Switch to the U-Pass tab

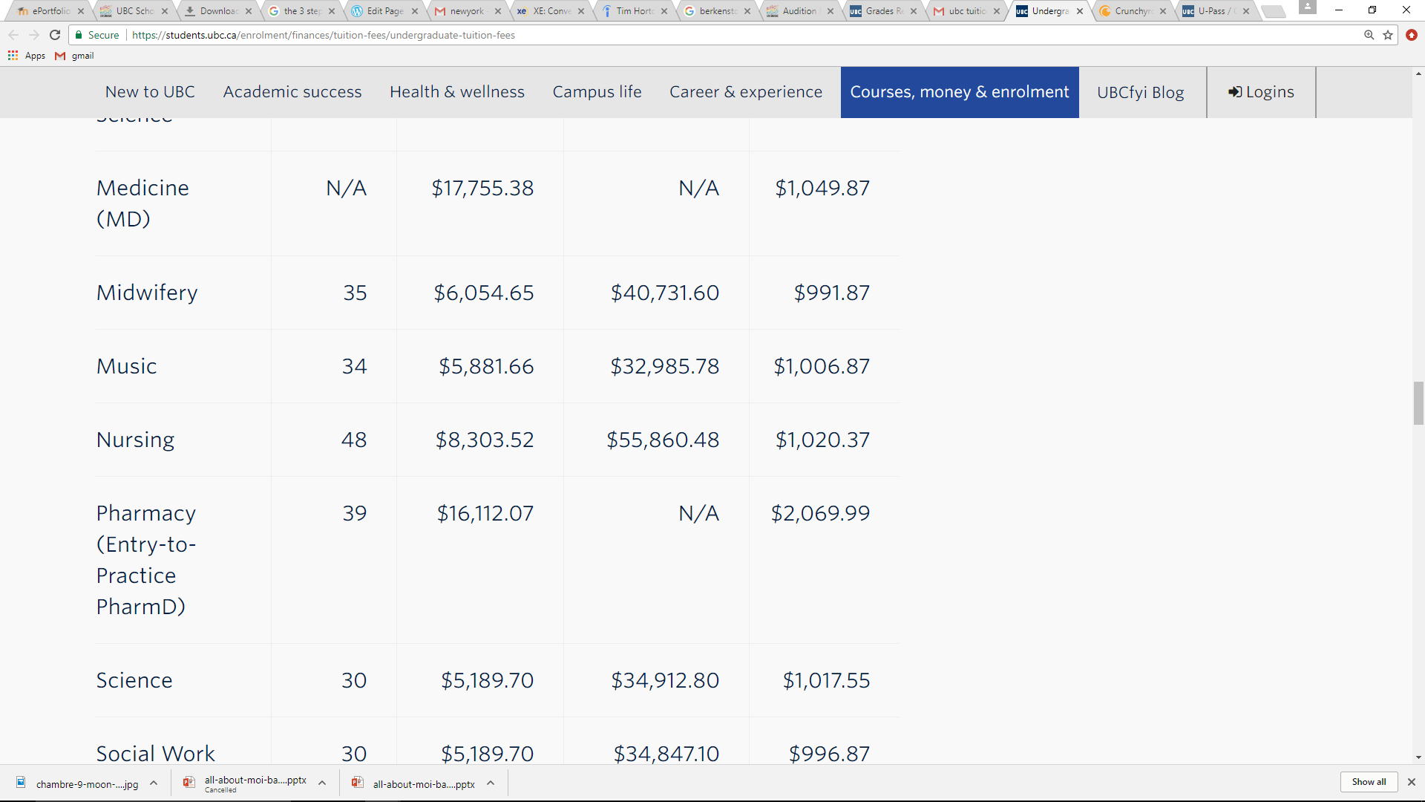pos(1213,11)
